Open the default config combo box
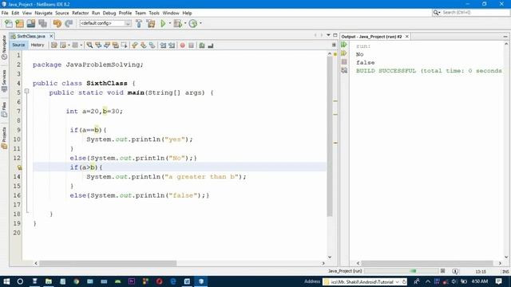This screenshot has width=511, height=287. coord(105,23)
